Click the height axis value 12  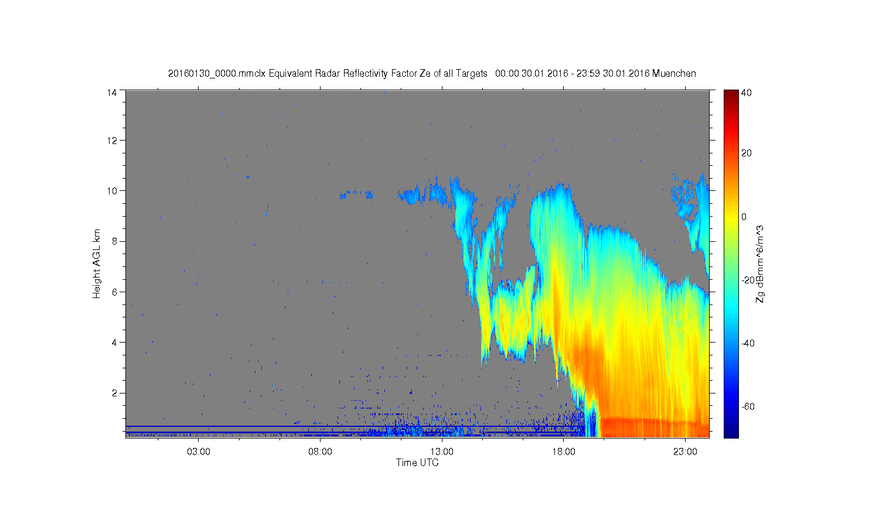point(112,140)
